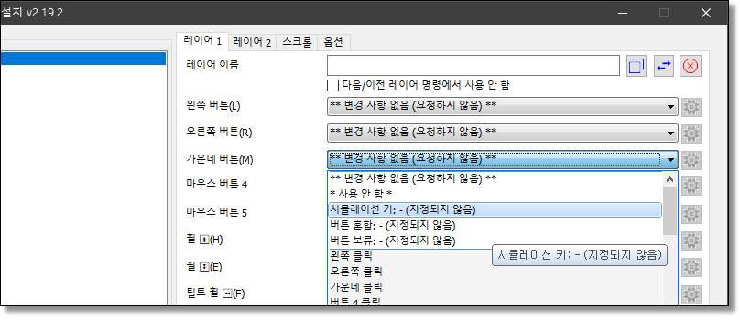The width and height of the screenshot is (740, 331).
Task: Select ** 변경 사항 없음 ** list option
Action: 495,178
